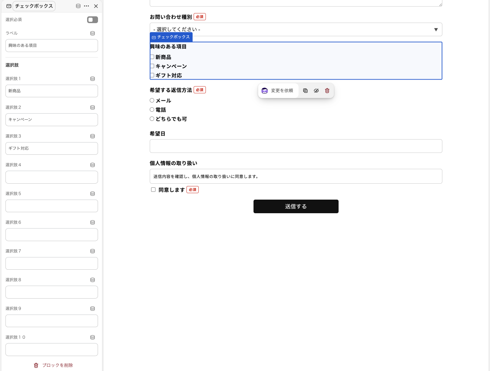Click the database icon beside 選択肢4
Image resolution: width=490 pixels, height=371 pixels.
93,165
